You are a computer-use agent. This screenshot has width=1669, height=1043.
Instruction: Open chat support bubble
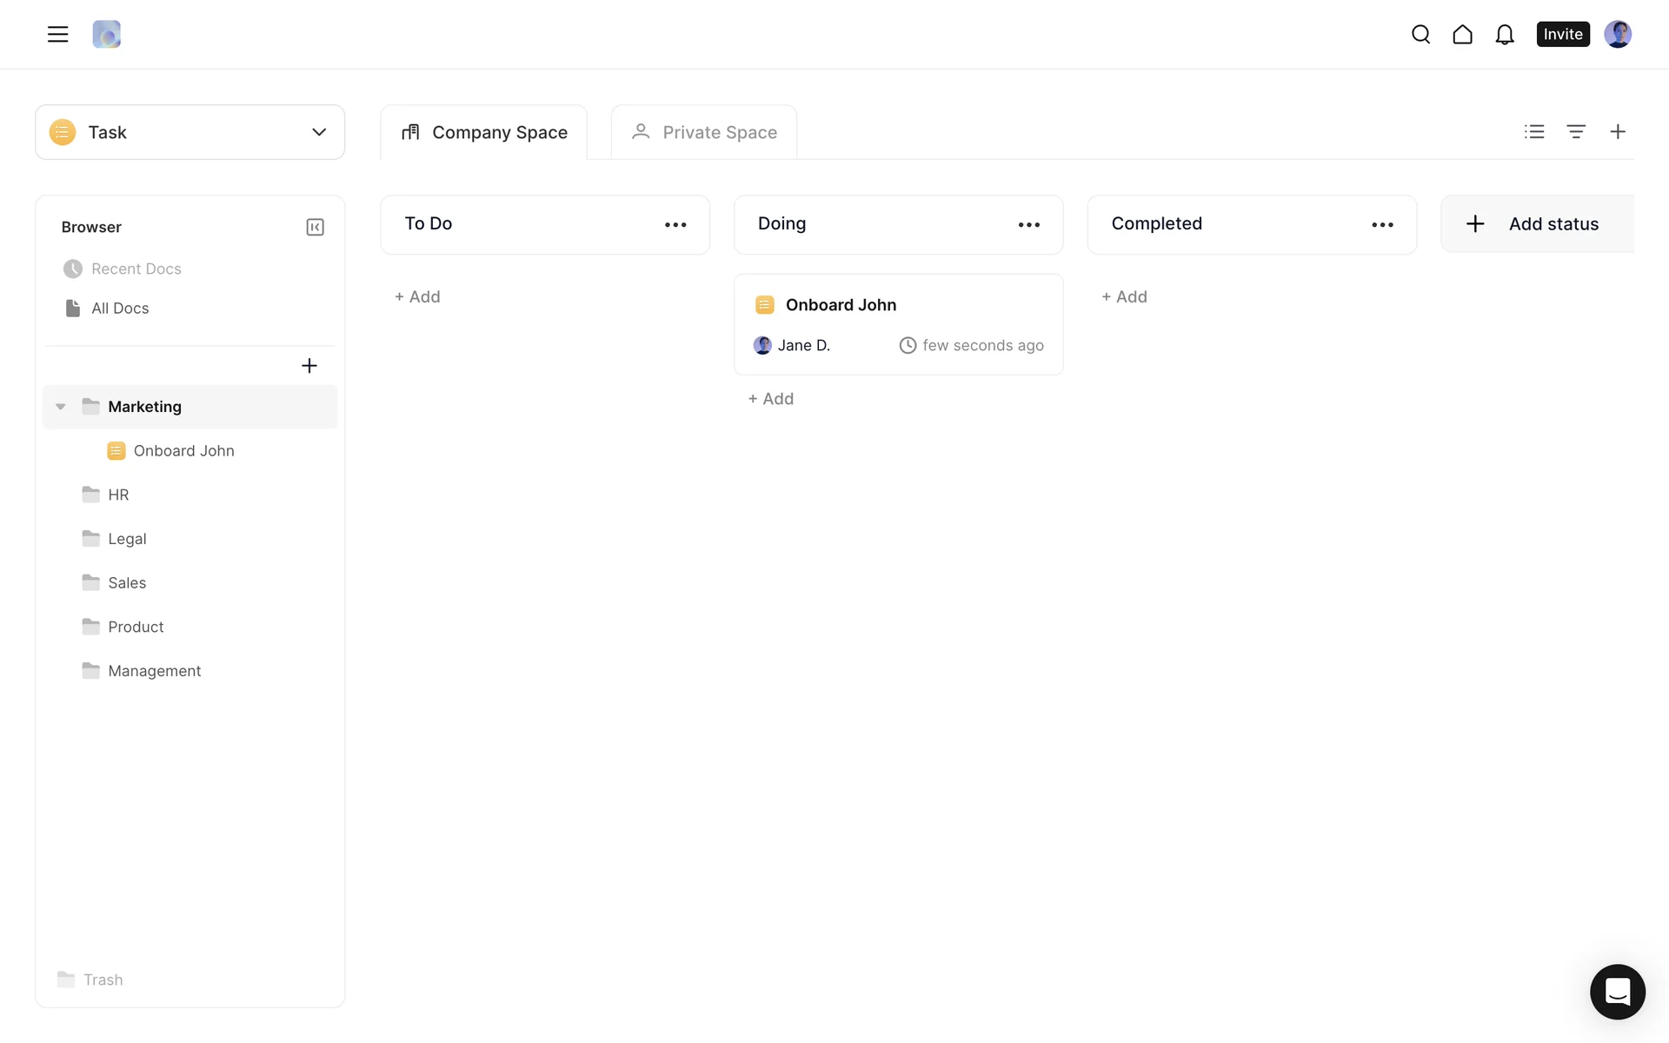click(x=1617, y=991)
